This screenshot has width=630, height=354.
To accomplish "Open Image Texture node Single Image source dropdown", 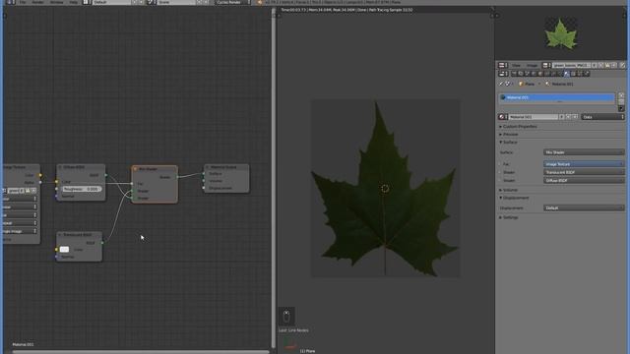I will point(19,232).
